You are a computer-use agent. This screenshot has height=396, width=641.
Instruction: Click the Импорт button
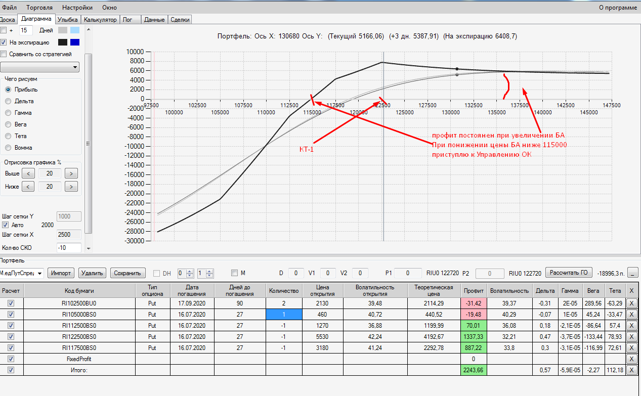pyautogui.click(x=61, y=273)
